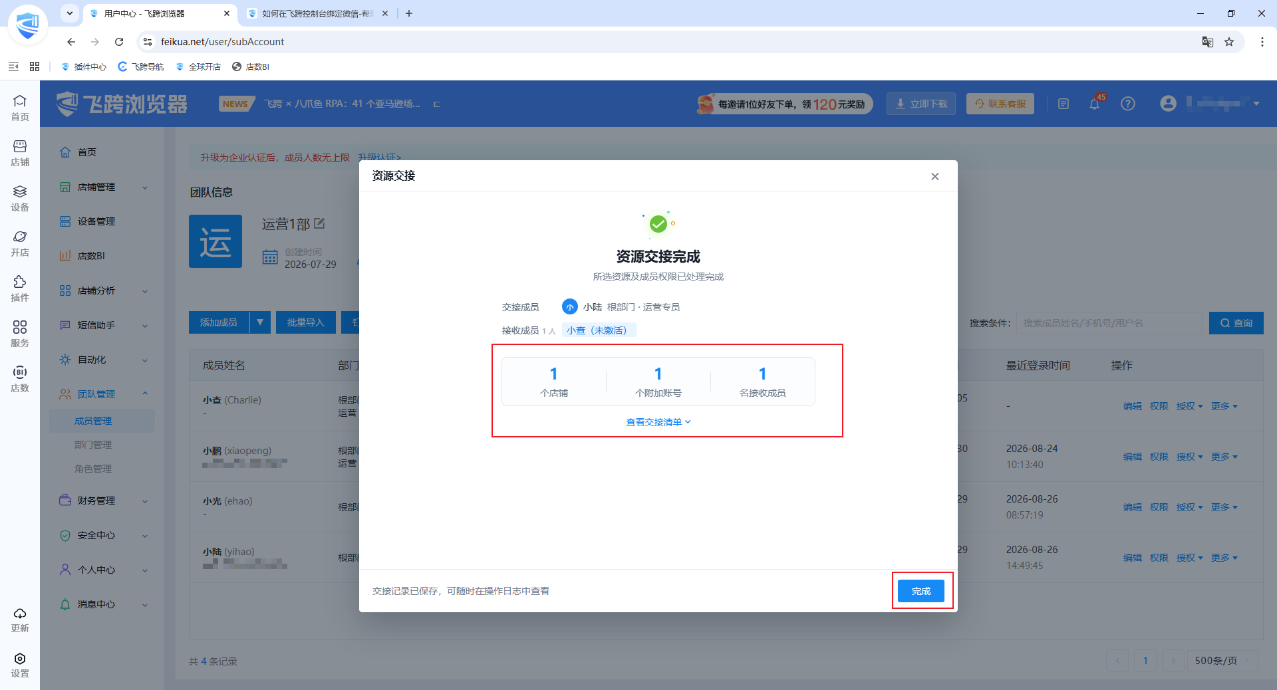
Task: Bookmark this page with the star icon
Action: point(1229,42)
